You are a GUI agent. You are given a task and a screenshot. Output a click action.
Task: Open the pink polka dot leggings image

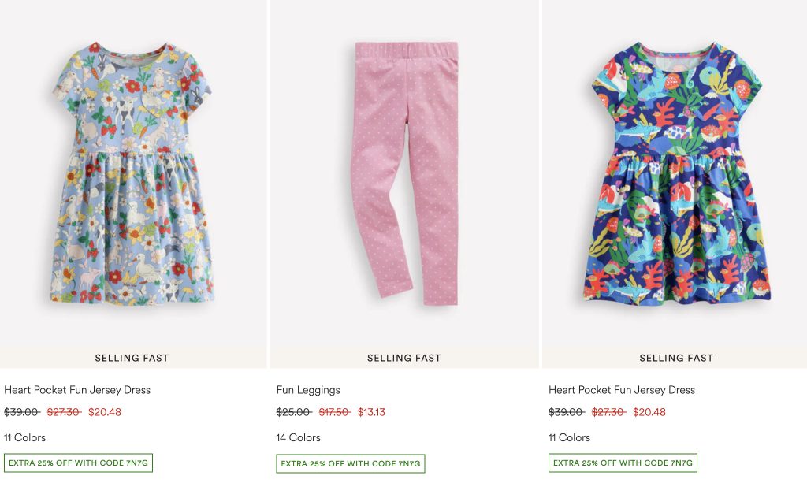(x=404, y=172)
